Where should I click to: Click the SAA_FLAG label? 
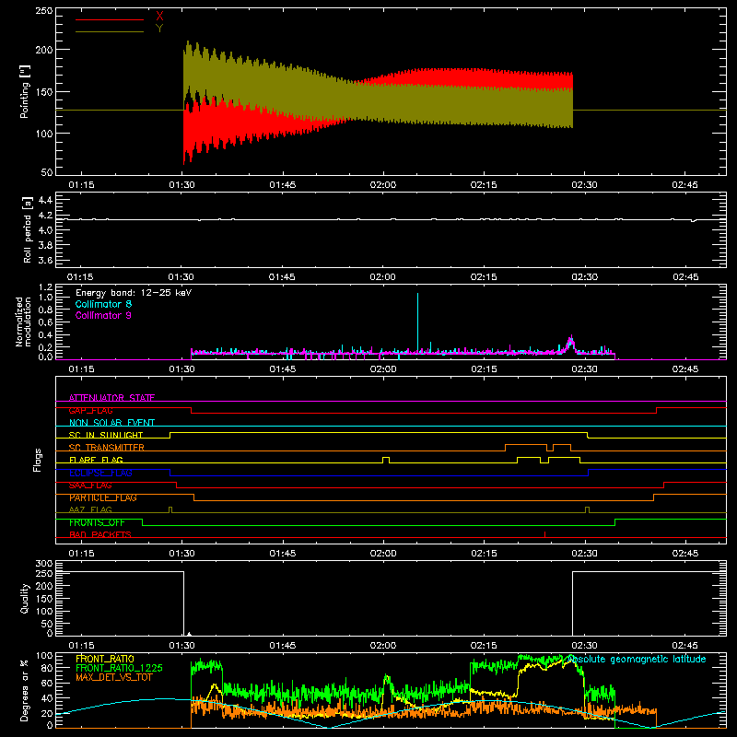pyautogui.click(x=90, y=485)
